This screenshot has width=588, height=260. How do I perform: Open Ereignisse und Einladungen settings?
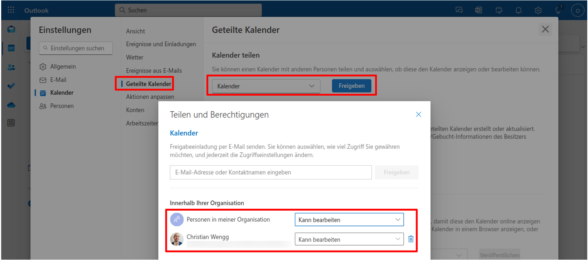pyautogui.click(x=161, y=44)
